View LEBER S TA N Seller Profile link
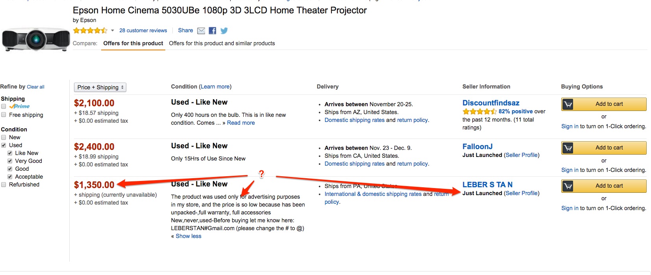 pyautogui.click(x=522, y=193)
